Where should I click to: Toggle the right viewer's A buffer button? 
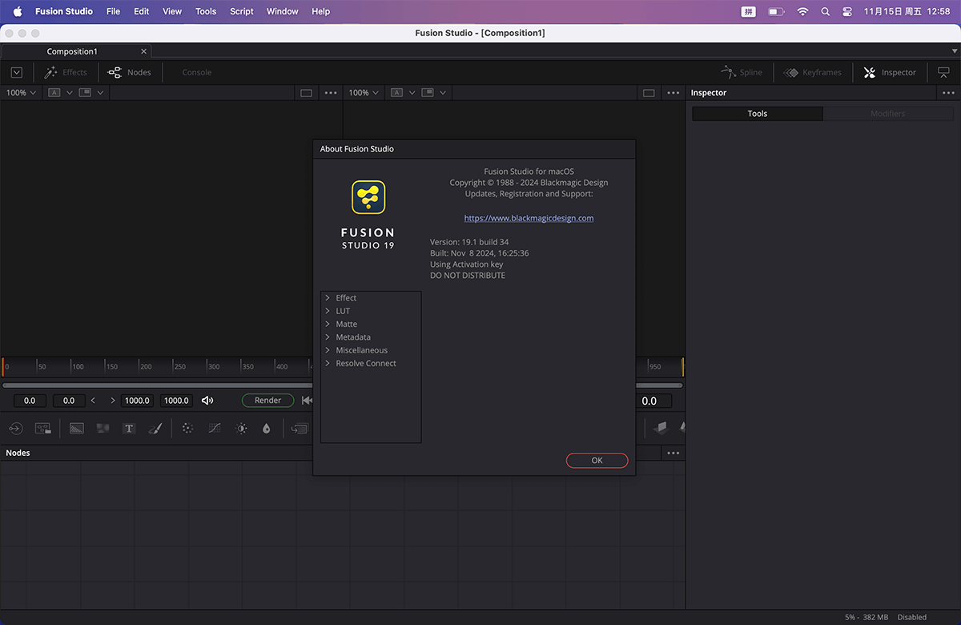pyautogui.click(x=397, y=93)
